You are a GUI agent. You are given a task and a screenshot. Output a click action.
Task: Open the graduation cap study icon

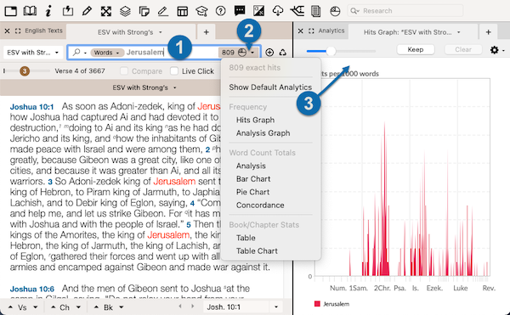pos(201,11)
